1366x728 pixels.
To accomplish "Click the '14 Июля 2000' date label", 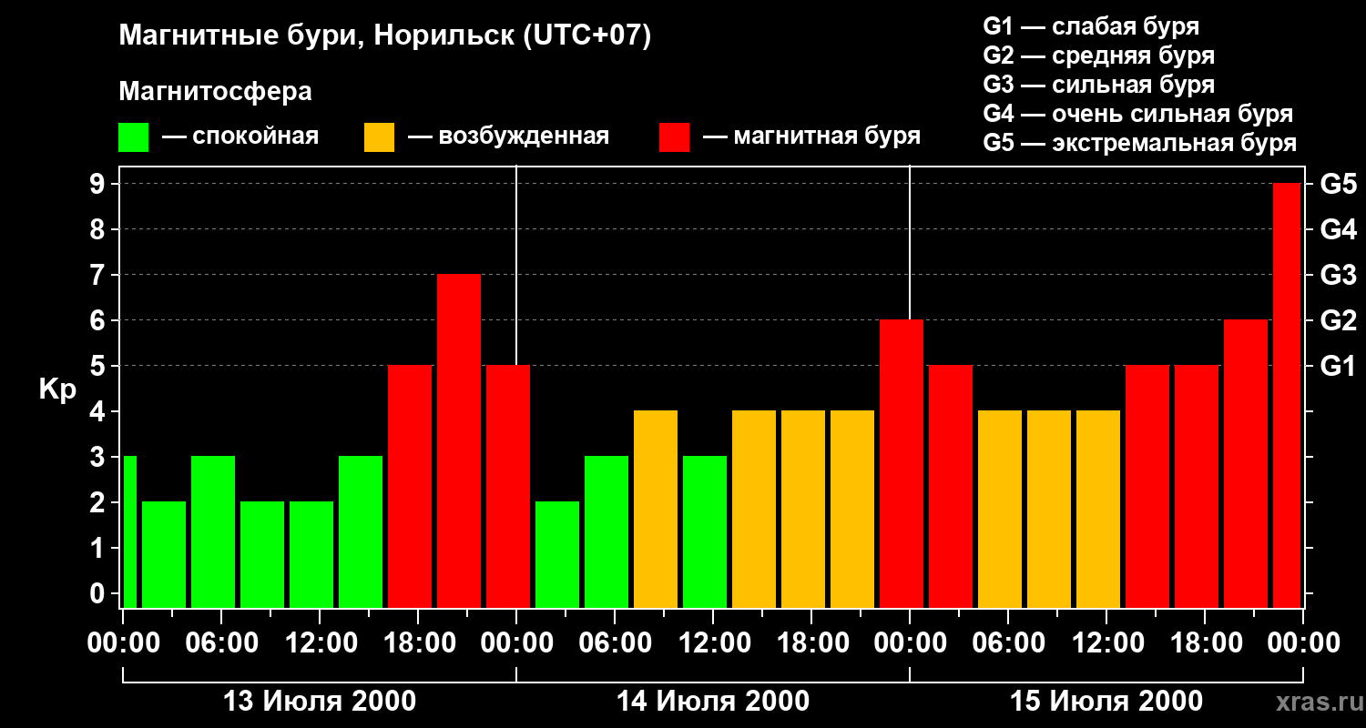I will pos(713,702).
